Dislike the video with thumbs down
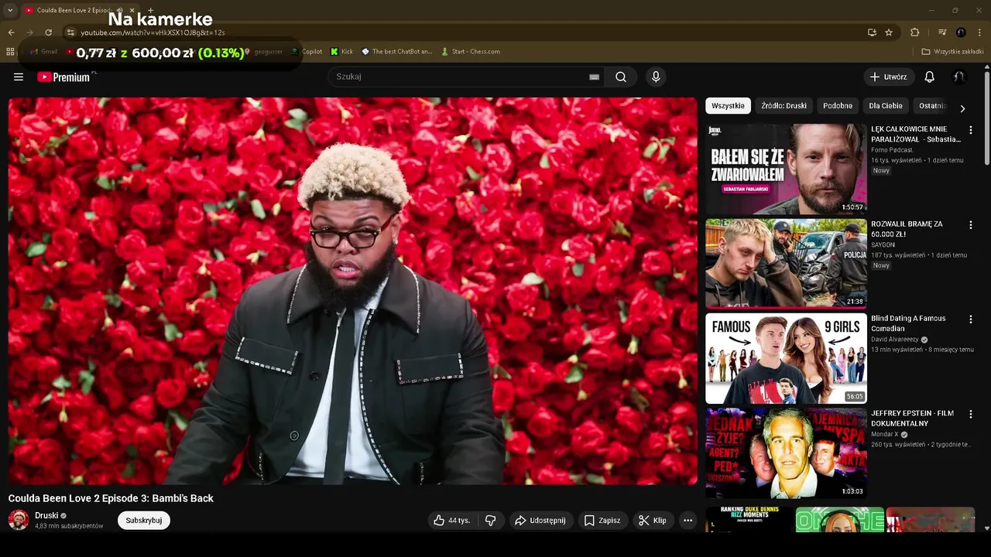This screenshot has height=557, width=991. 491,521
